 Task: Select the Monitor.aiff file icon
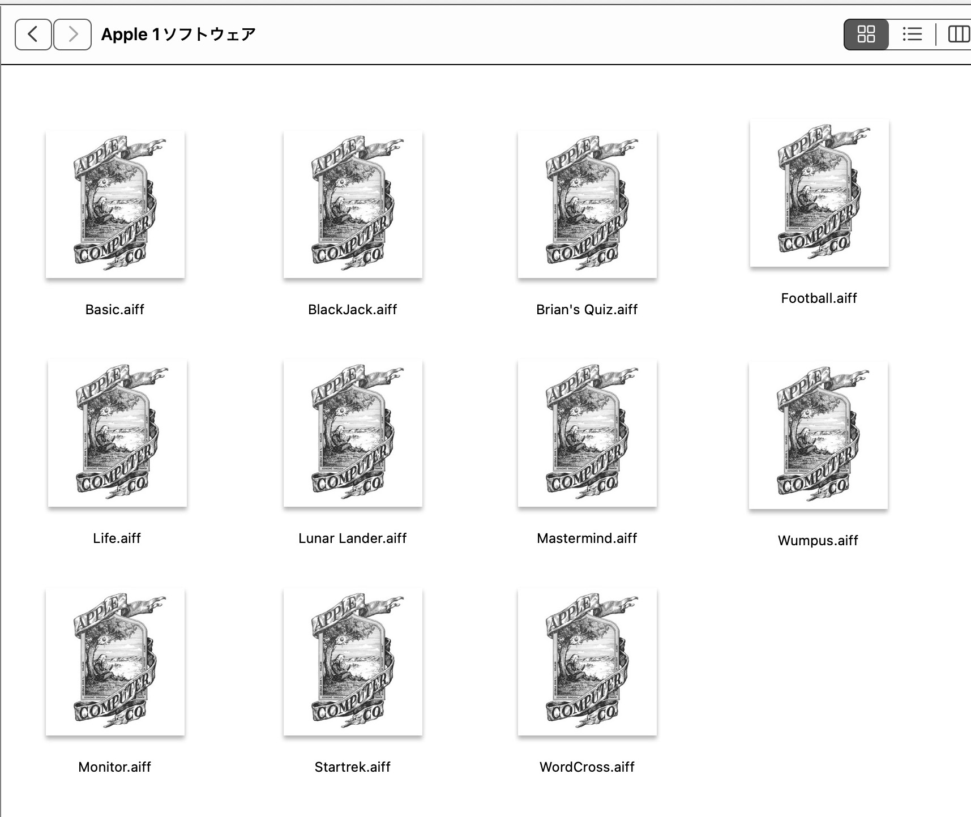point(115,661)
